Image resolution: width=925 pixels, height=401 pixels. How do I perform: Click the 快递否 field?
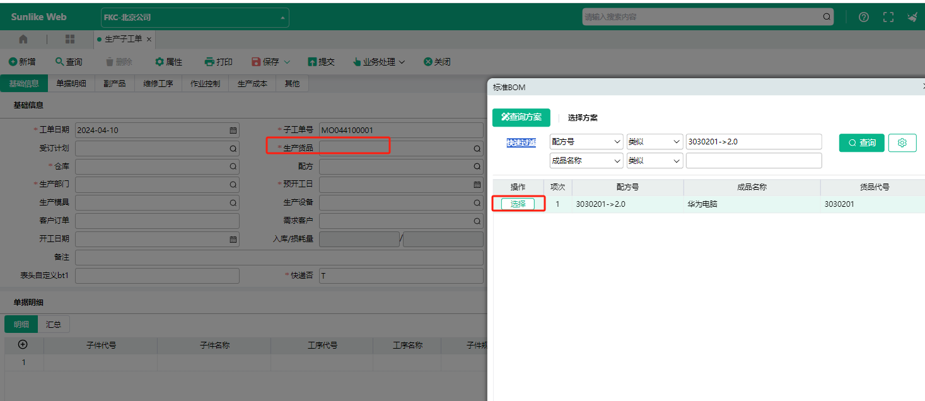pyautogui.click(x=401, y=276)
